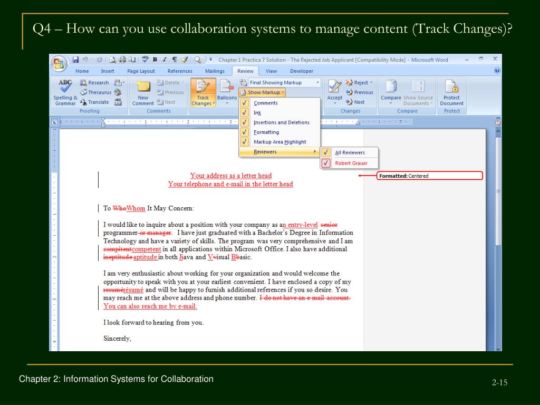
Task: Go to Previous change in Changes group
Action: [360, 92]
